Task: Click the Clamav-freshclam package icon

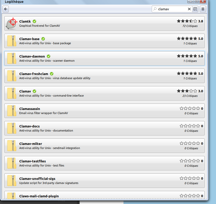Action: click(x=12, y=76)
